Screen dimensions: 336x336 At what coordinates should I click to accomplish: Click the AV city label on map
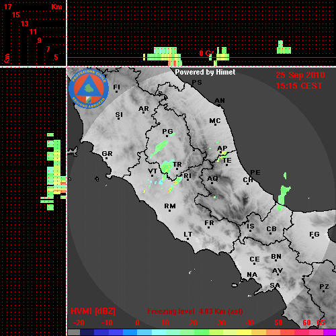pos(278,271)
